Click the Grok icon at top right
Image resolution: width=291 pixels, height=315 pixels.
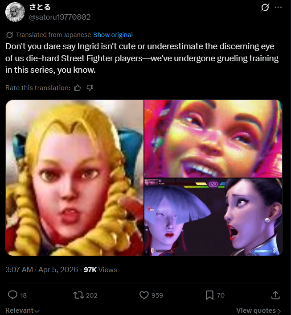[x=265, y=8]
